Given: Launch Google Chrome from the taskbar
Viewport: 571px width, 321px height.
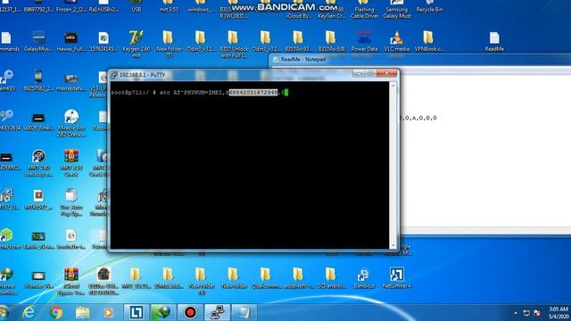Looking at the screenshot, I should (56, 312).
